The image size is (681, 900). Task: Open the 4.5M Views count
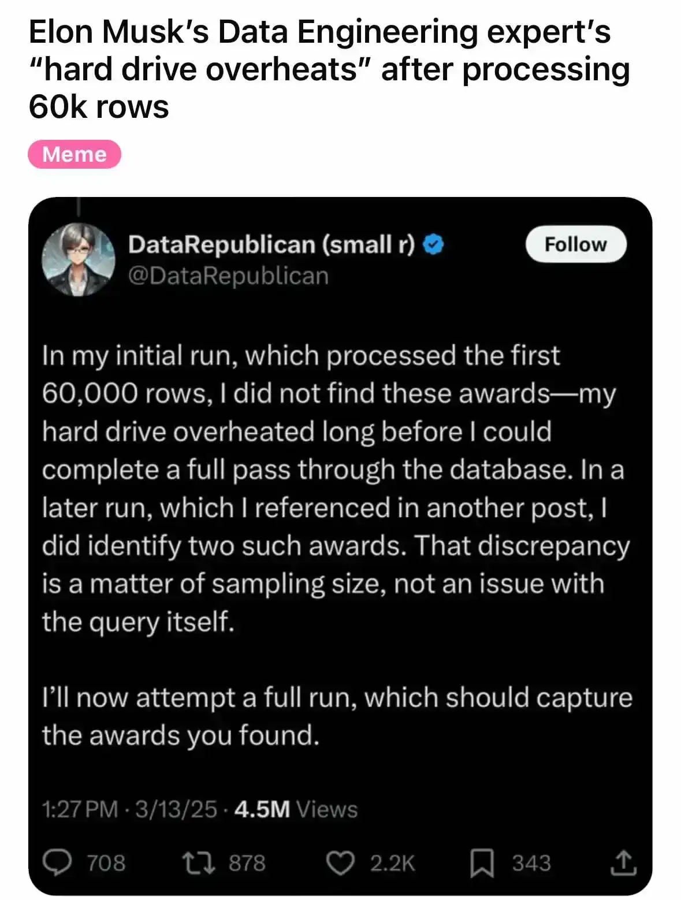[x=296, y=809]
